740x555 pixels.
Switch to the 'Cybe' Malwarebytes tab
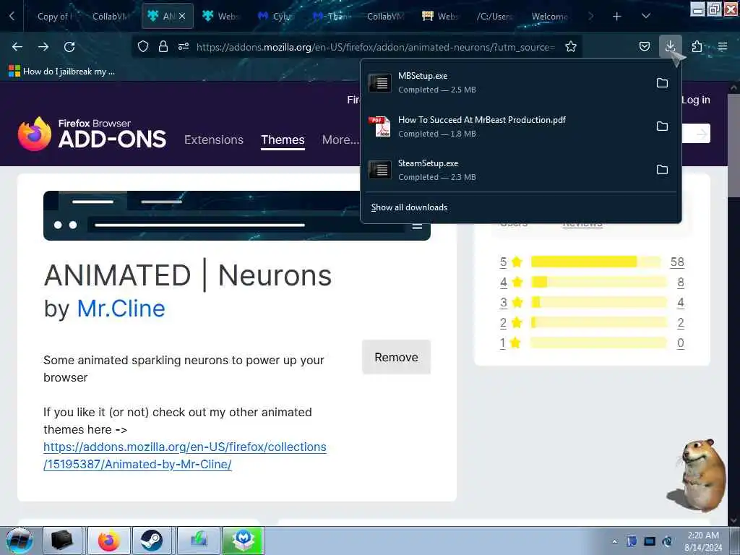[277, 17]
